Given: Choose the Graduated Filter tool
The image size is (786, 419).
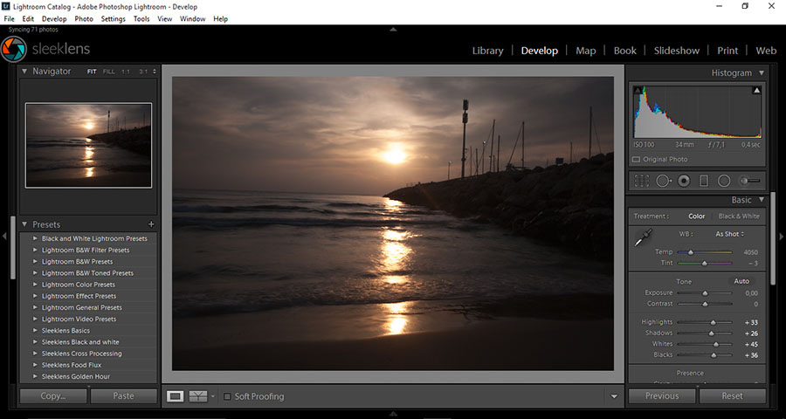Looking at the screenshot, I should (x=704, y=181).
